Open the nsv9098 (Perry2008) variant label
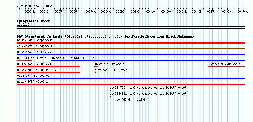Image resolution: width=253 pixels, height=122 pixels. tap(109, 64)
